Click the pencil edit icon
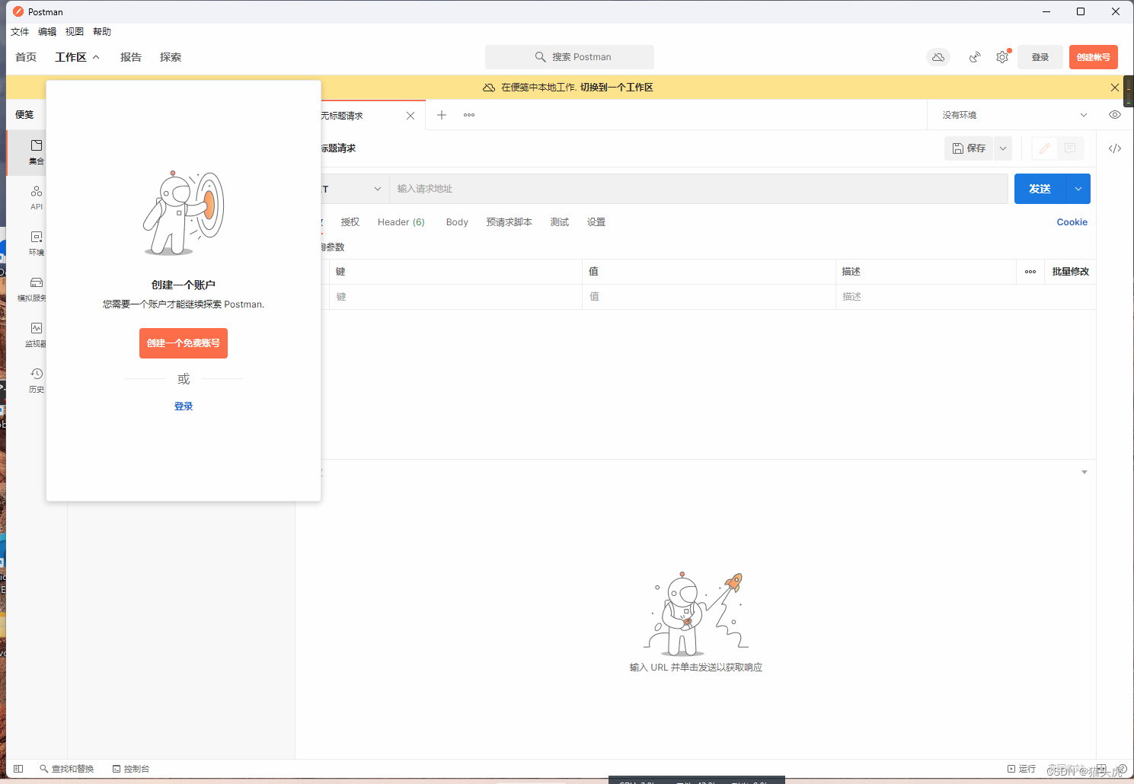Viewport: 1134px width, 784px height. pos(1045,148)
